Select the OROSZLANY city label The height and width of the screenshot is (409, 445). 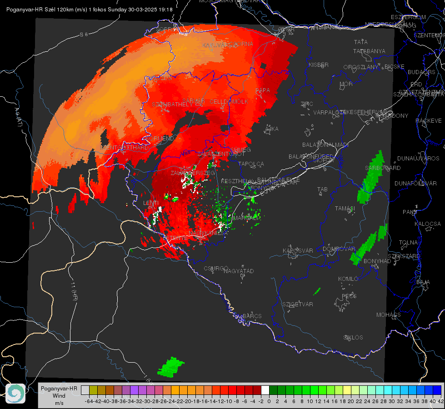tap(361, 67)
